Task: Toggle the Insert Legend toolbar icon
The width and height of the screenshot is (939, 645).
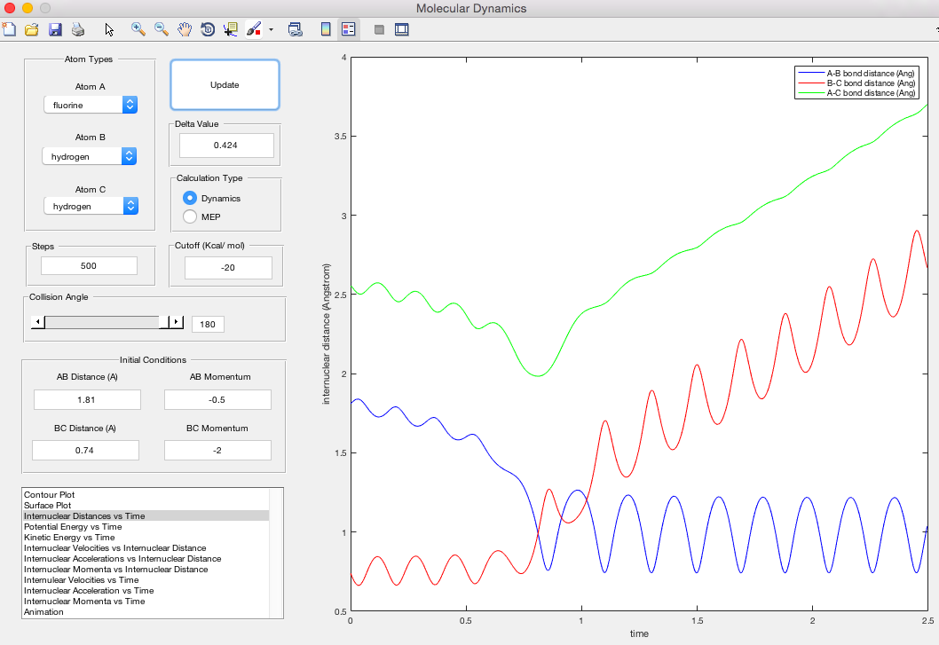Action: pyautogui.click(x=349, y=29)
